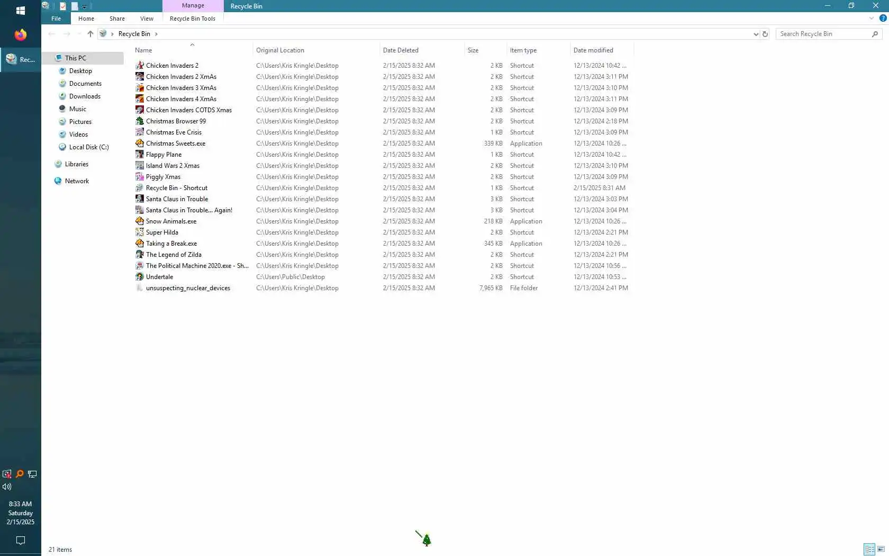Select 'The Legend of Zilda' file name
The height and width of the screenshot is (556, 889).
(x=174, y=255)
